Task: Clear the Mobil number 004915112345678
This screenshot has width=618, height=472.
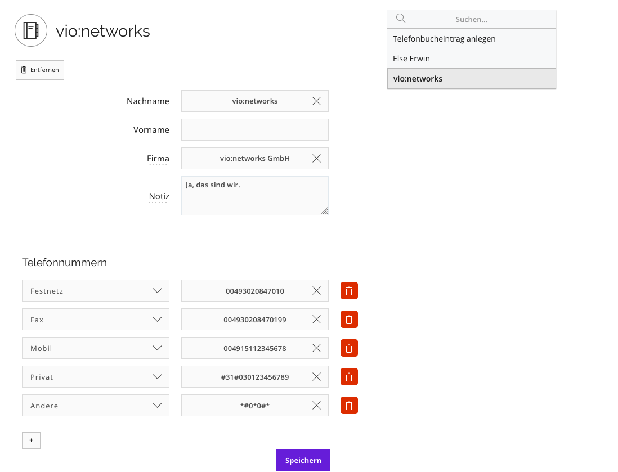Action: tap(316, 348)
